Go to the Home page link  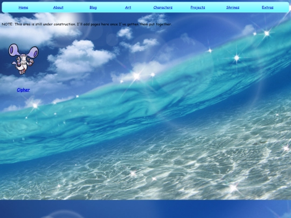coord(23,8)
